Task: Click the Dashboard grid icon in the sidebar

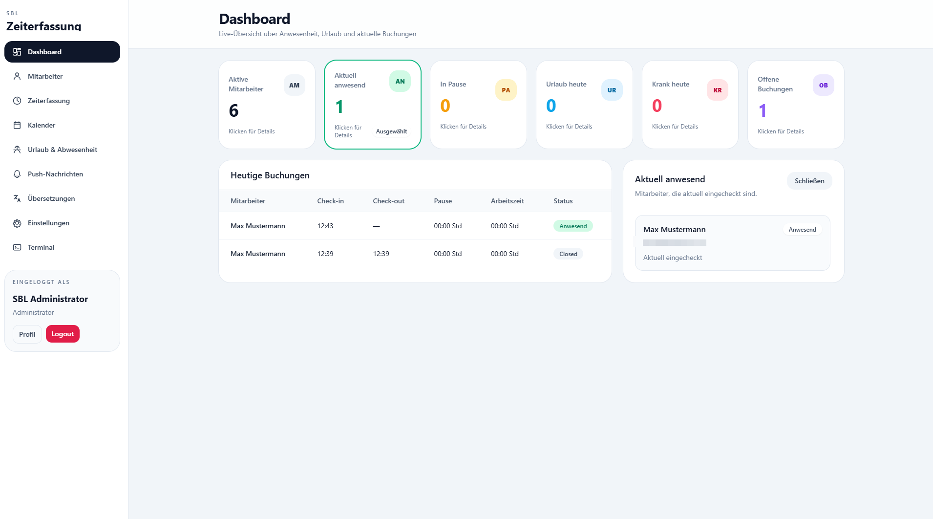Action: (17, 52)
